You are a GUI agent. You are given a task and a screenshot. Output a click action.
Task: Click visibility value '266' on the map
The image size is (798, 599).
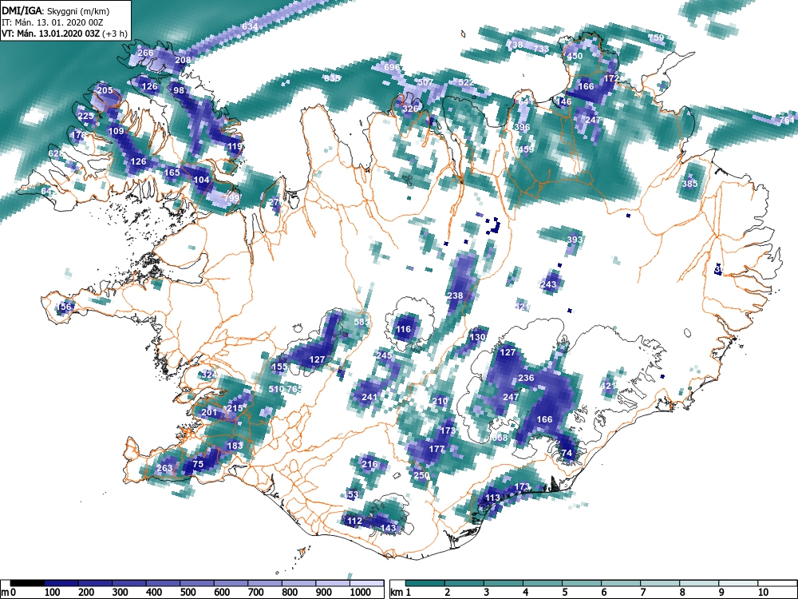click(145, 53)
